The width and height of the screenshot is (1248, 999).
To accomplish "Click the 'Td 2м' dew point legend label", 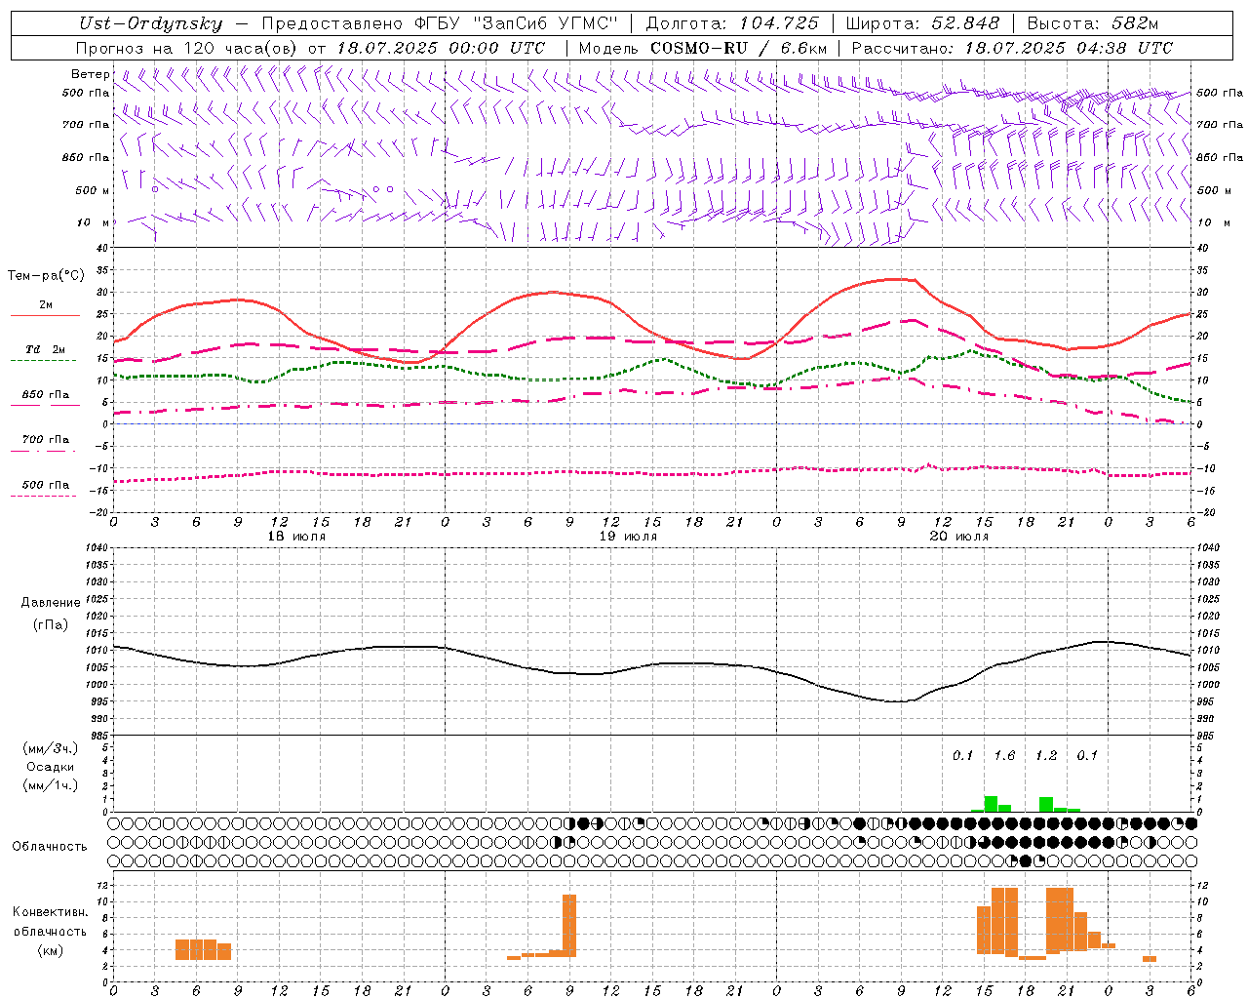I will [x=46, y=349].
